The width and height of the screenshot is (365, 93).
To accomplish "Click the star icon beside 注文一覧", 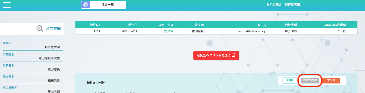I will tap(86, 5).
